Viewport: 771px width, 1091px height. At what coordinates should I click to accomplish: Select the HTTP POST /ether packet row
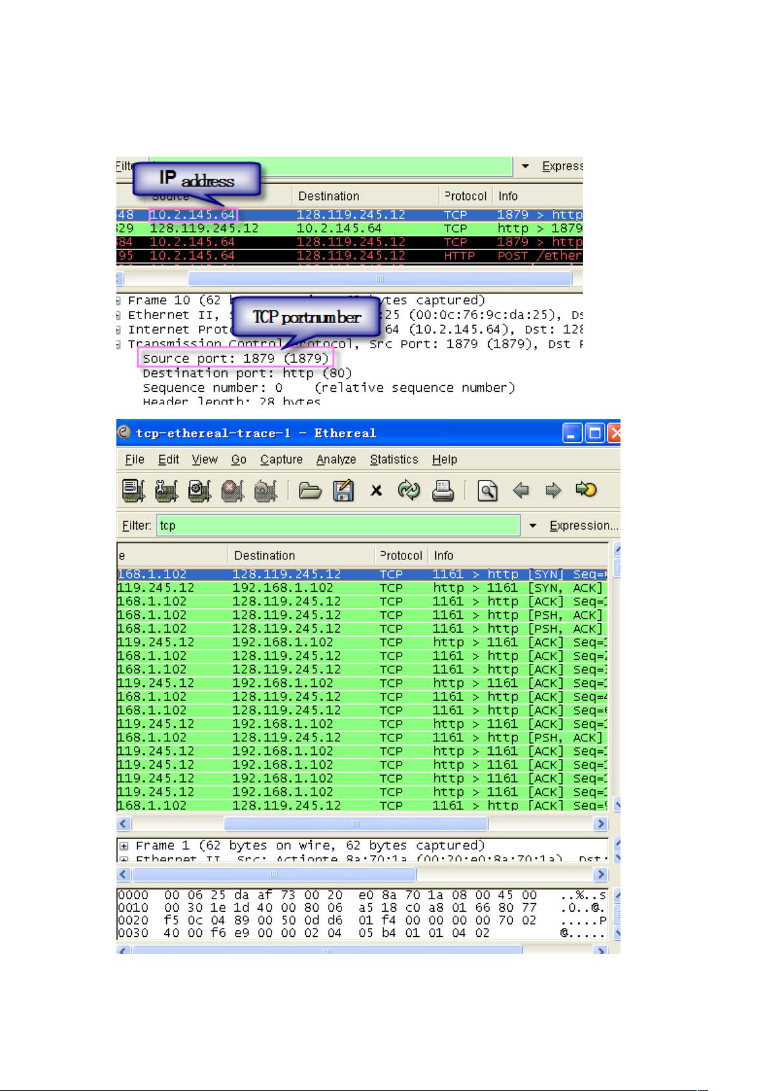click(x=350, y=256)
